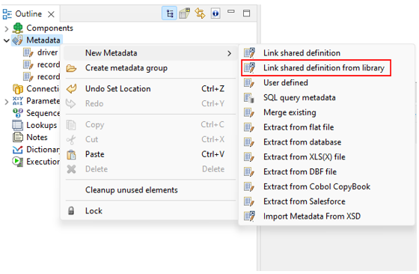Click the Connections database icon
The height and width of the screenshot is (274, 419).
pos(18,89)
